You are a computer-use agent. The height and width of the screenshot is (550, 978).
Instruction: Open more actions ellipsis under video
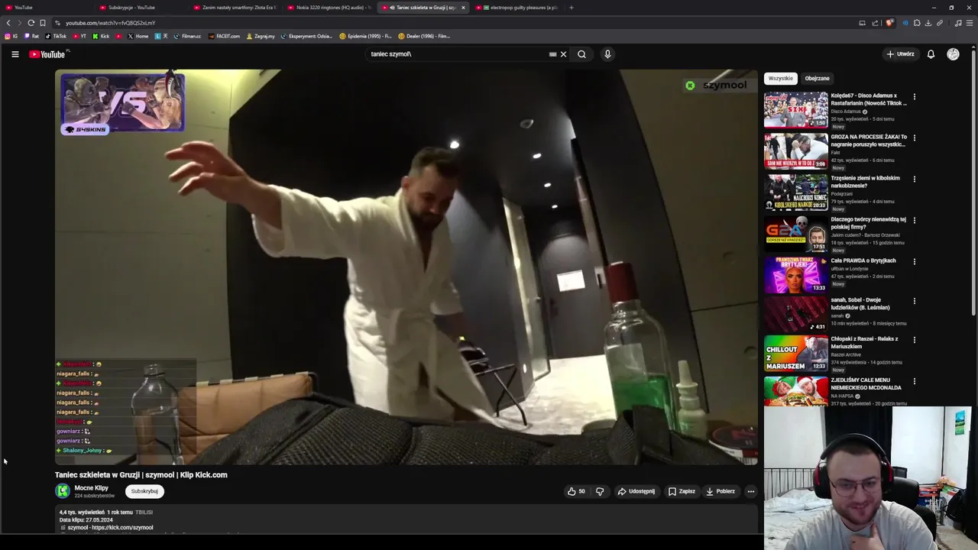pos(751,491)
